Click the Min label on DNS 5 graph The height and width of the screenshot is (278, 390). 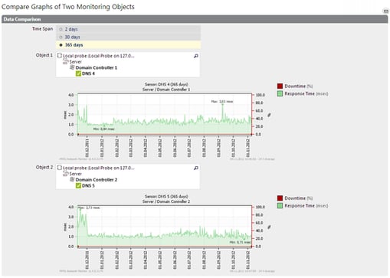pyautogui.click(x=240, y=242)
